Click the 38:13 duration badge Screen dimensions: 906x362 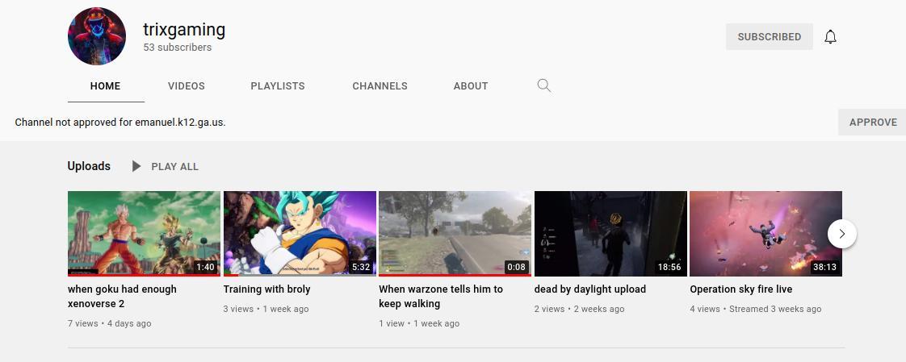pyautogui.click(x=824, y=268)
